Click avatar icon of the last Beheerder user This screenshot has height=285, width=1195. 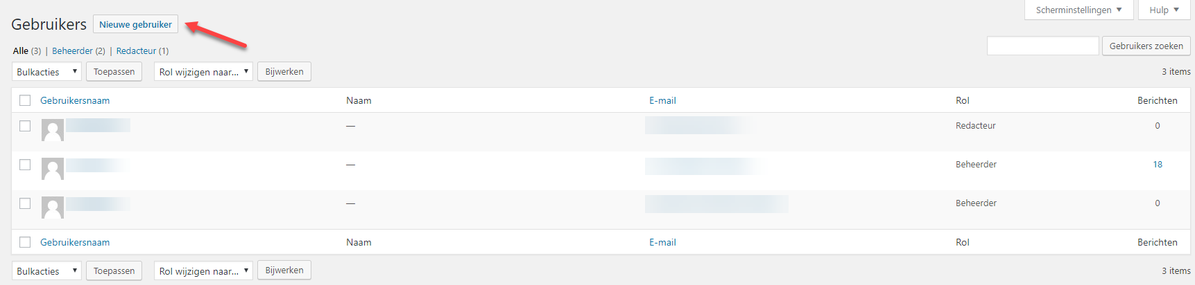click(x=53, y=208)
